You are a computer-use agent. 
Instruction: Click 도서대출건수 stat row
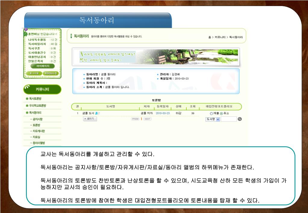point(42,53)
